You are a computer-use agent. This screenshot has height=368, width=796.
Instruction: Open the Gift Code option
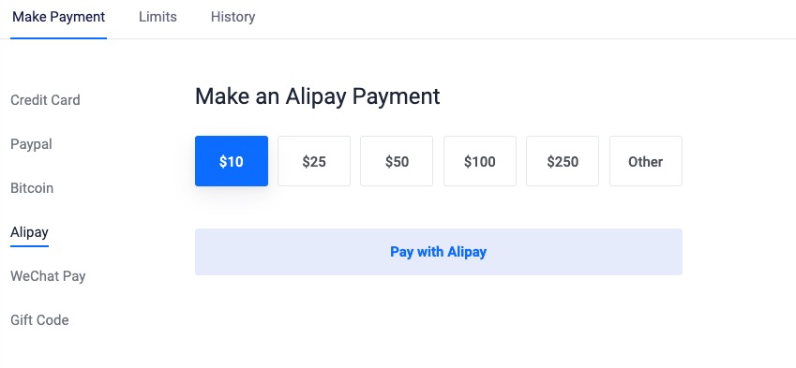tap(39, 320)
